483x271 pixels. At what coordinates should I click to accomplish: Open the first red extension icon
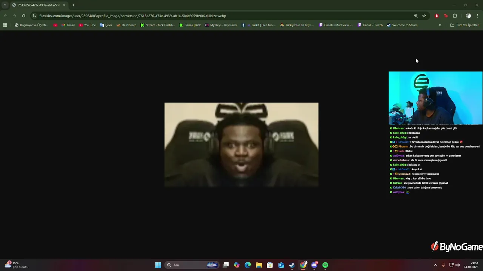[x=437, y=16]
